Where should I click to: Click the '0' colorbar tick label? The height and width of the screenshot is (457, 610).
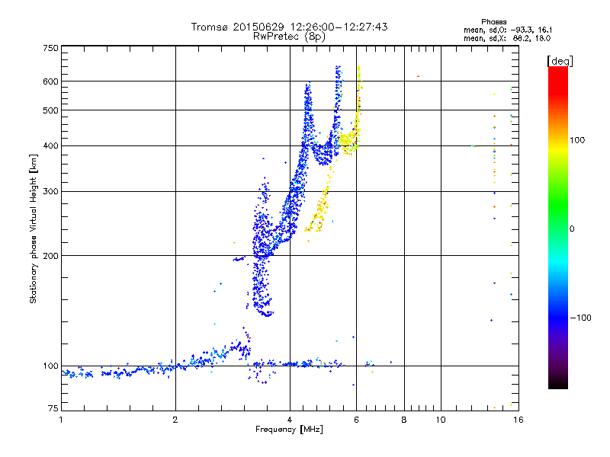[572, 229]
